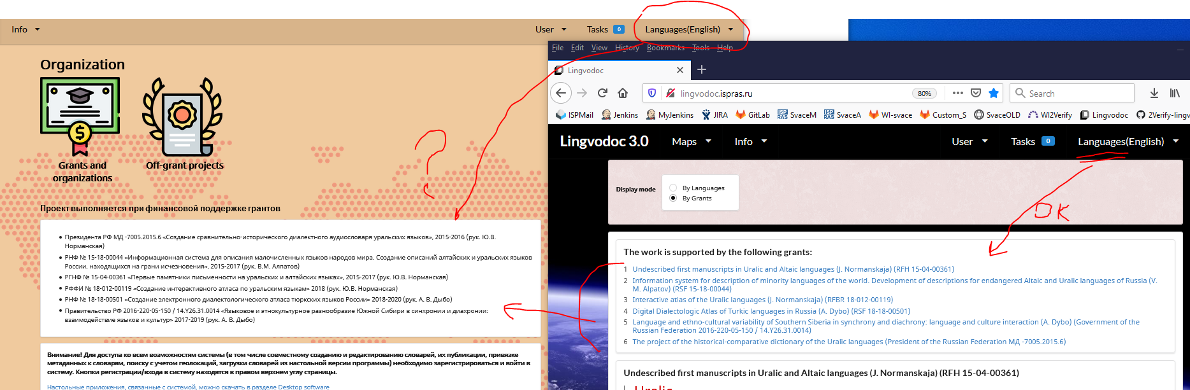The image size is (1190, 390).
Task: Open WI2Verify bookmark
Action: tap(1050, 115)
